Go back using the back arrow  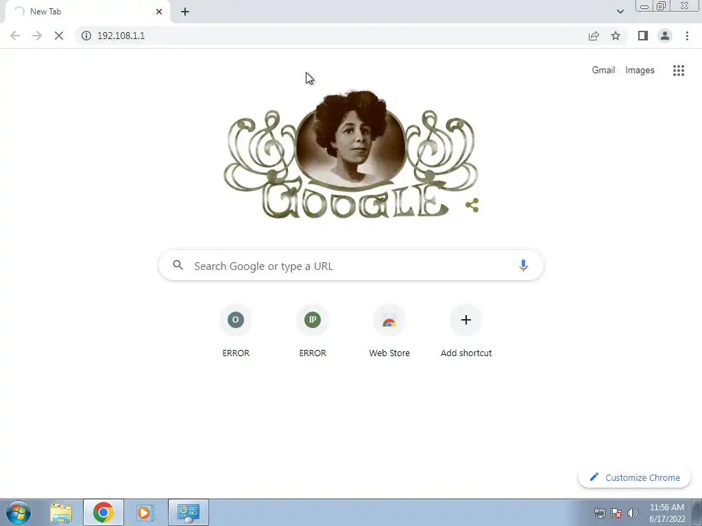[15, 36]
